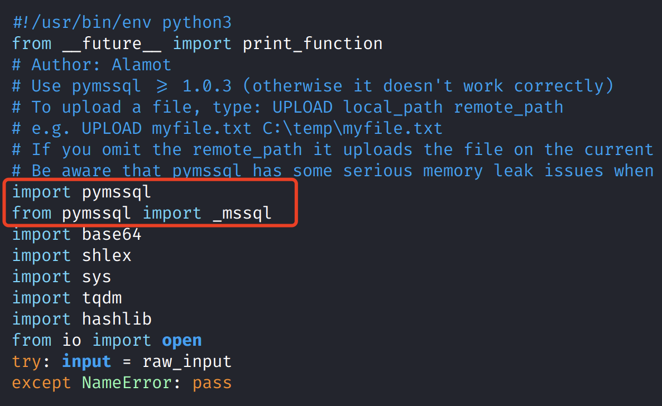Click the Author: Alamot comment
Viewport: 662px width, 406px height.
[92, 65]
